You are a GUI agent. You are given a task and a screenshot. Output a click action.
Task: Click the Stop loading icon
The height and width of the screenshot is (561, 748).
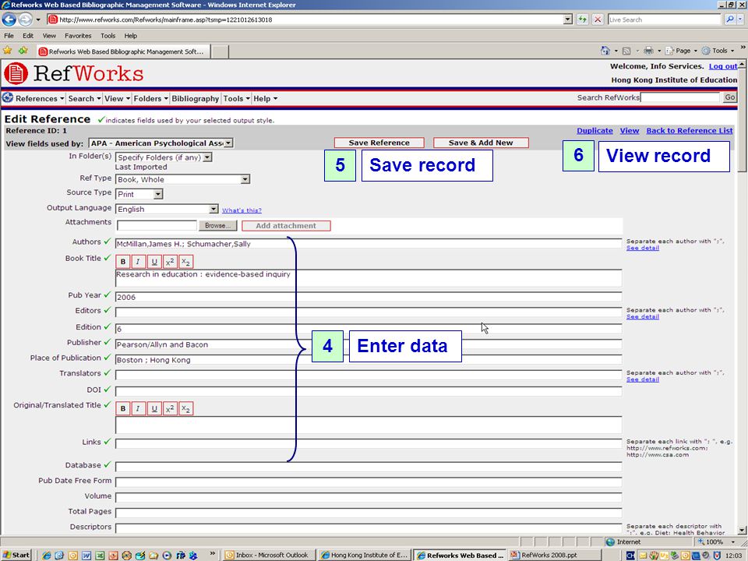(598, 19)
